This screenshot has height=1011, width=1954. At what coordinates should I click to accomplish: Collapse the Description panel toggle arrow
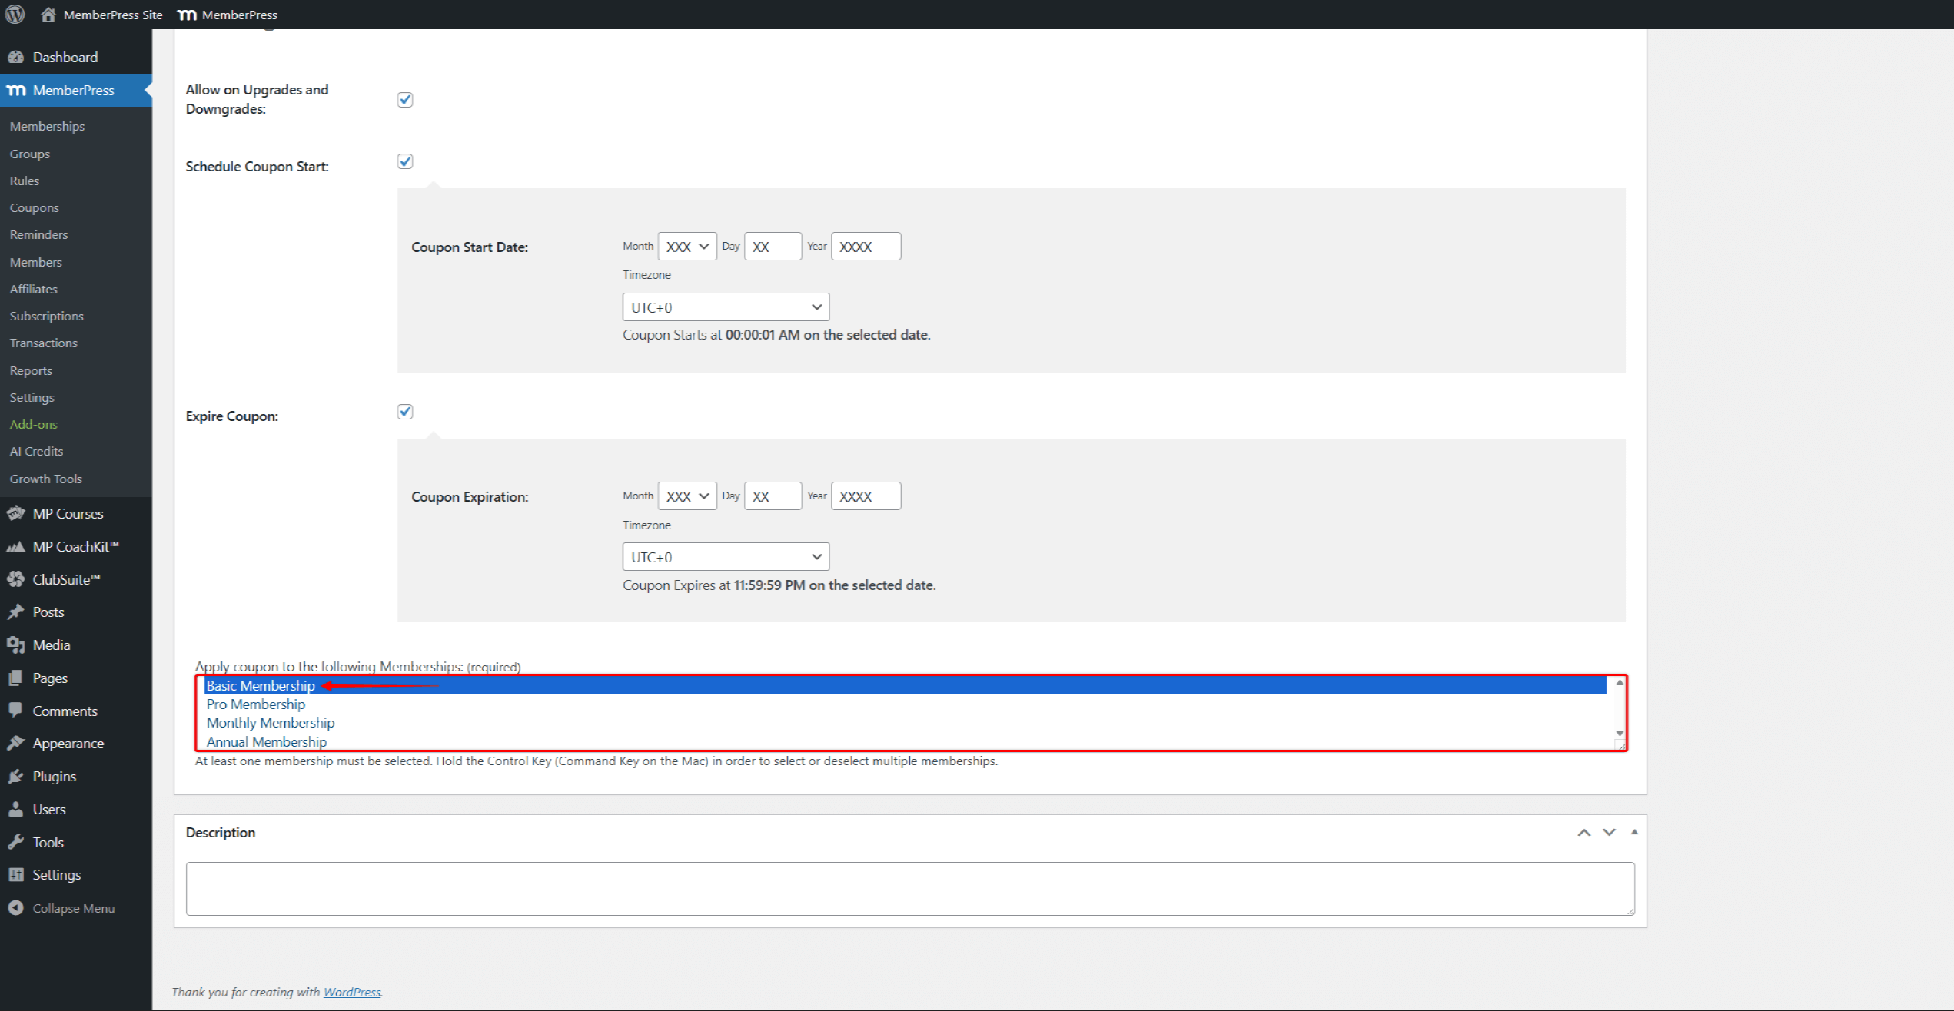click(x=1634, y=832)
